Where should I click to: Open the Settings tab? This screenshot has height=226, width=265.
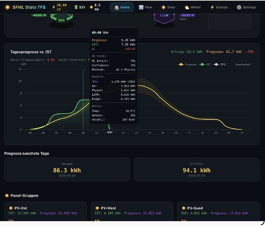click(x=246, y=7)
